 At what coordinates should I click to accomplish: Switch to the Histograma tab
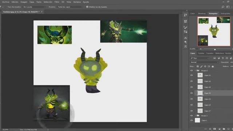[225, 13]
